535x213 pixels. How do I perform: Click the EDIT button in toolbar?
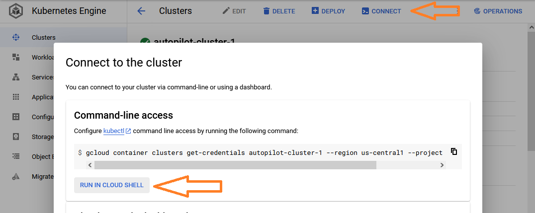tap(234, 11)
